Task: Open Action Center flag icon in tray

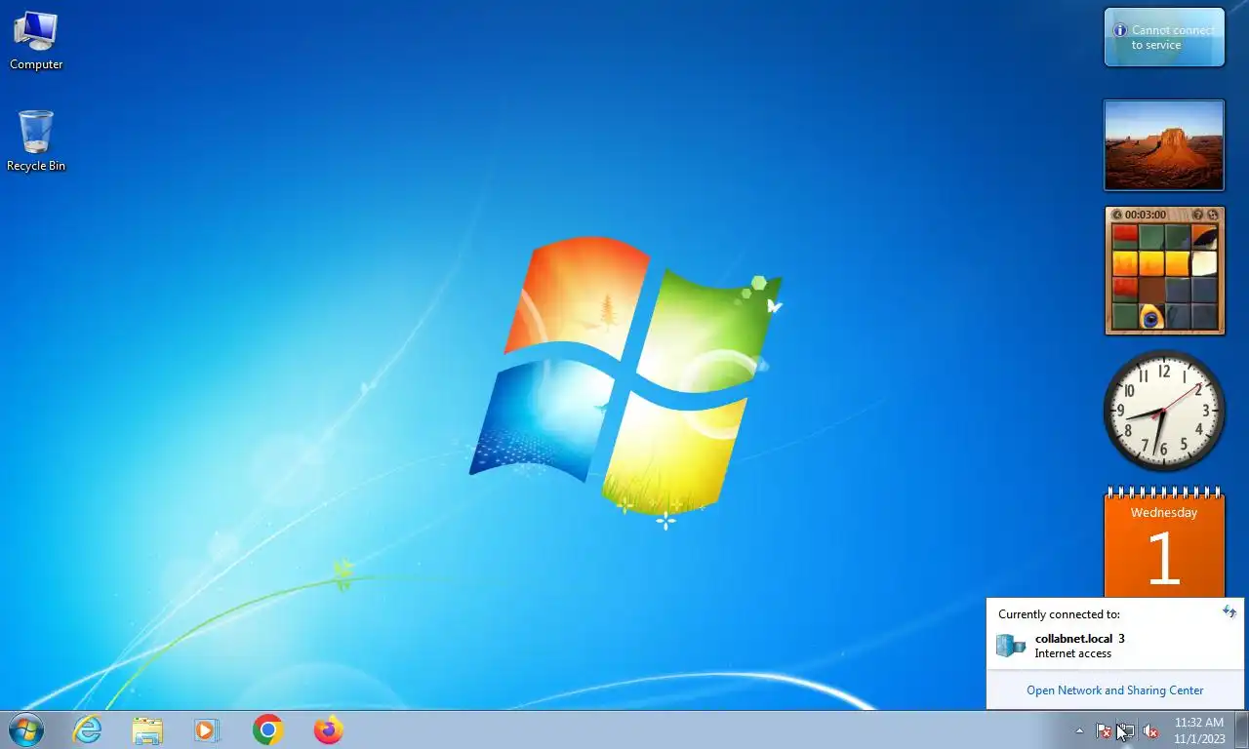Action: pyautogui.click(x=1104, y=730)
